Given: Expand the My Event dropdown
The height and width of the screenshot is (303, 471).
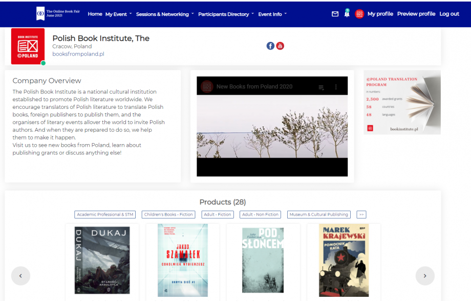Looking at the screenshot, I should (118, 14).
